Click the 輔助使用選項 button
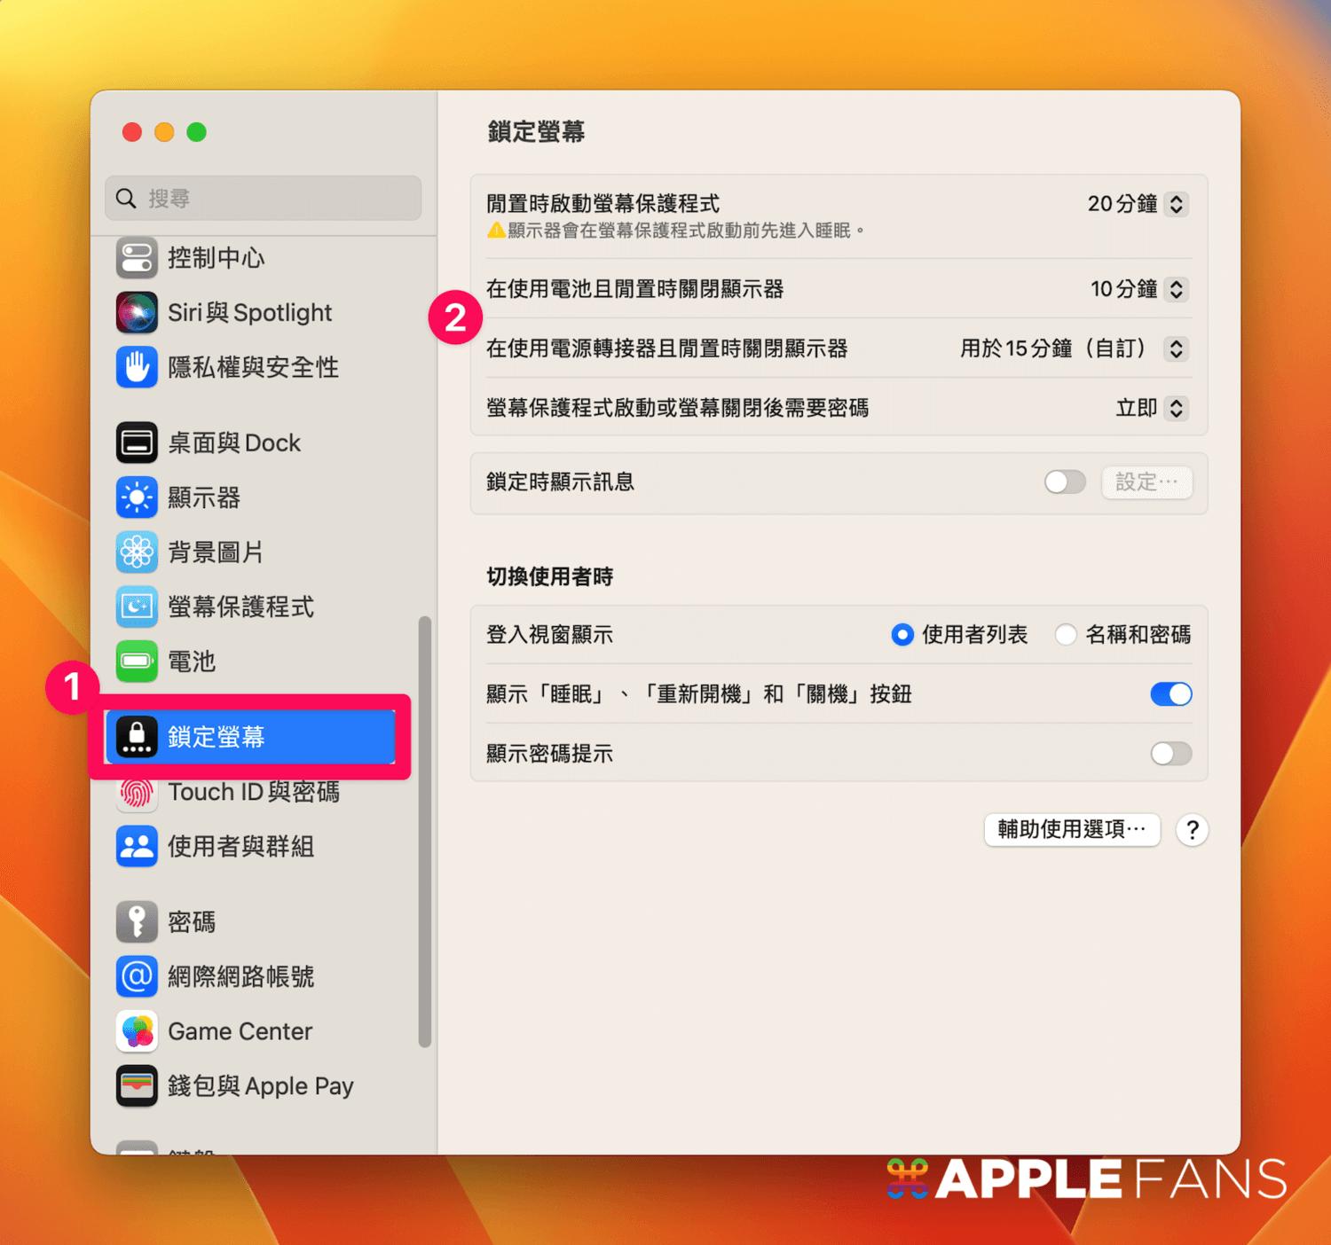The image size is (1331, 1245). click(1071, 830)
